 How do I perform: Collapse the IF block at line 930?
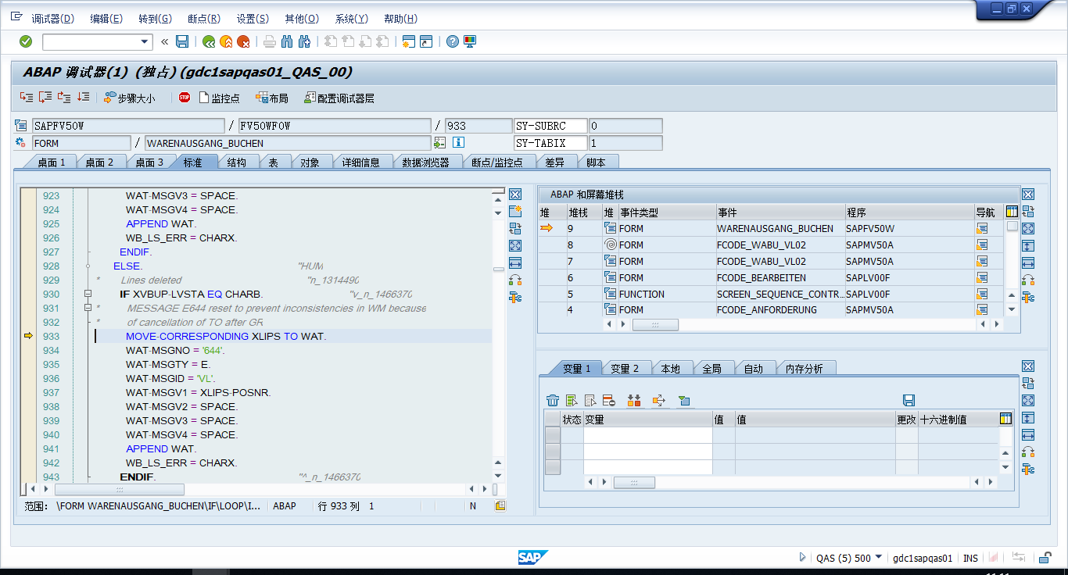tap(88, 295)
